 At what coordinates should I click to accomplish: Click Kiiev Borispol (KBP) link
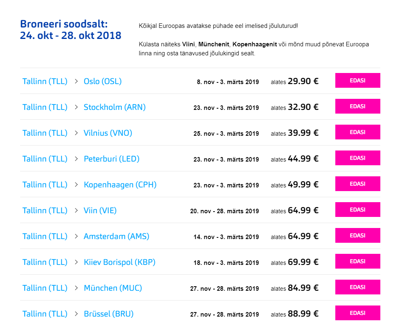point(120,262)
